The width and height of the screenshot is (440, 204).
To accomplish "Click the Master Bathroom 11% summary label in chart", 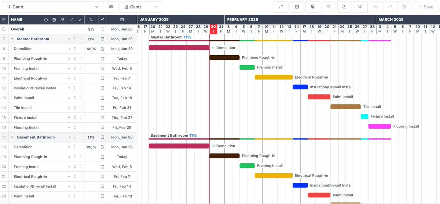I will click(170, 37).
